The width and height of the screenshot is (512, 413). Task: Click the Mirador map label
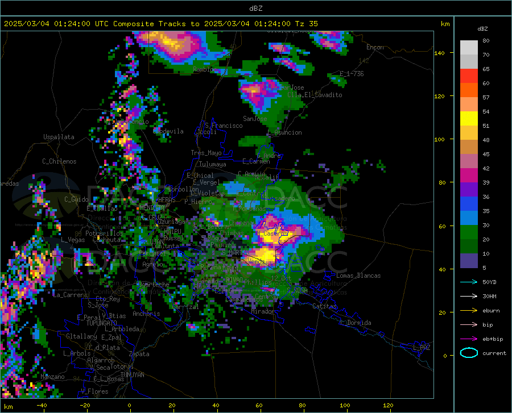click(x=263, y=311)
